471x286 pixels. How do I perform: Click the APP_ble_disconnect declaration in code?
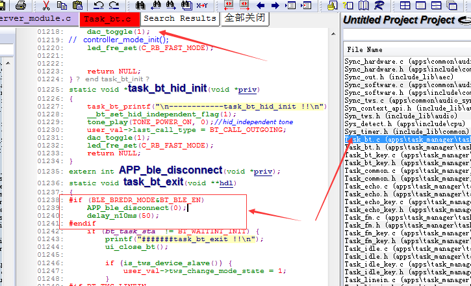pos(171,170)
